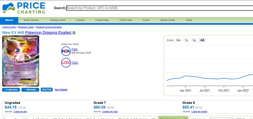Image resolution: width=253 pixels, height=119 pixels.
Task: Open the Item Details link
Action: click(x=61, y=90)
